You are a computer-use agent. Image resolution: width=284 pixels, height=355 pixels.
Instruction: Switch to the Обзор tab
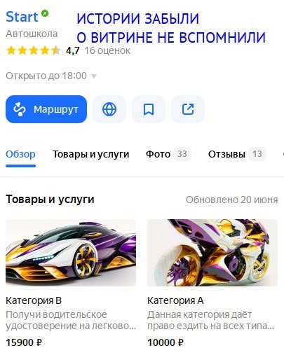[20, 154]
